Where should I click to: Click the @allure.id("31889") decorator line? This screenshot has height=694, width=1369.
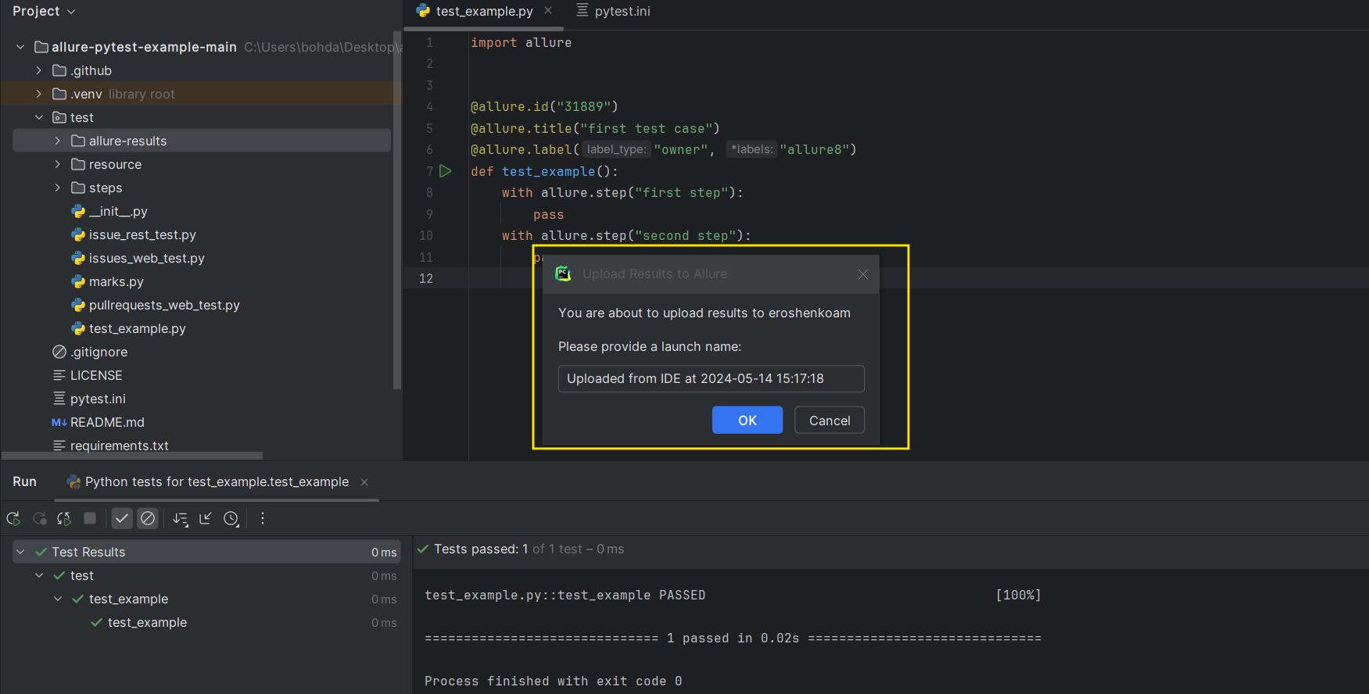pos(544,106)
